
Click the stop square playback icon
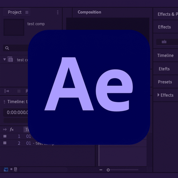click(19, 91)
